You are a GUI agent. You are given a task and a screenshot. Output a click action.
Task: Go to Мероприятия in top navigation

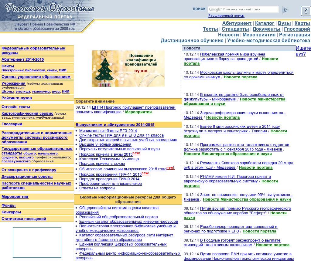(259, 35)
